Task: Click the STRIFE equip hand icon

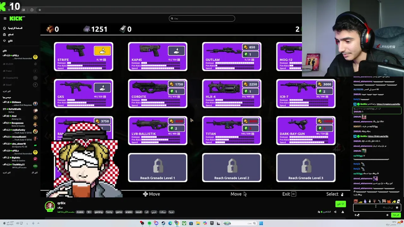Action: (x=102, y=50)
